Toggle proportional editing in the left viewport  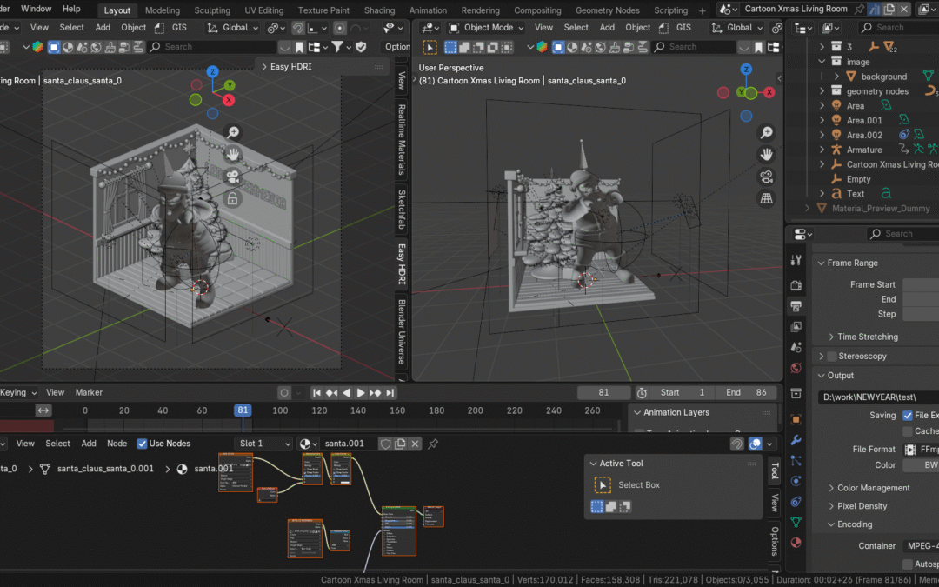(x=340, y=28)
